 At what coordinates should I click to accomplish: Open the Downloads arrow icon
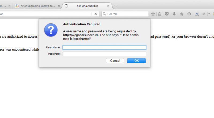pyautogui.click(x=174, y=14)
